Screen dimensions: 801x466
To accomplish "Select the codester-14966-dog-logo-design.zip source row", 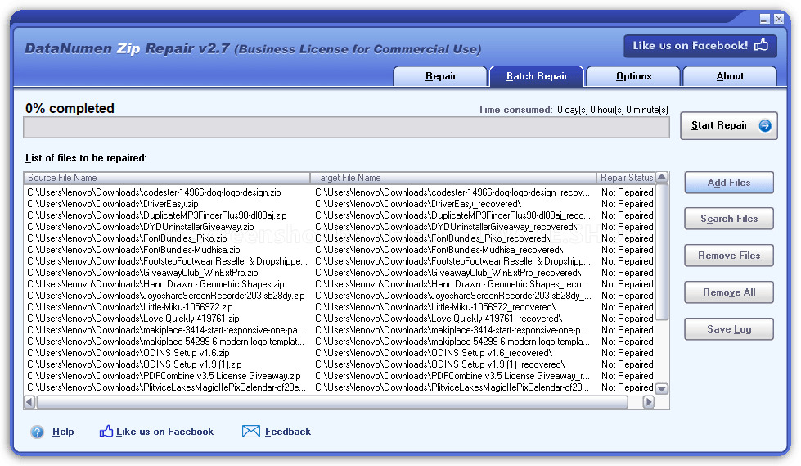I will [154, 192].
